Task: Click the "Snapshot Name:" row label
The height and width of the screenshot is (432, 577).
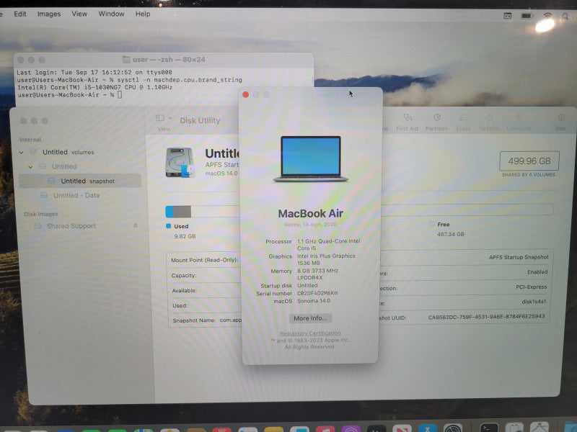Action: point(194,320)
